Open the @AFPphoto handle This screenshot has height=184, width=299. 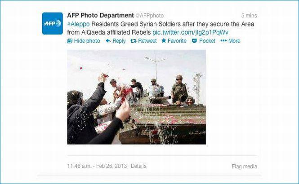tap(150, 16)
